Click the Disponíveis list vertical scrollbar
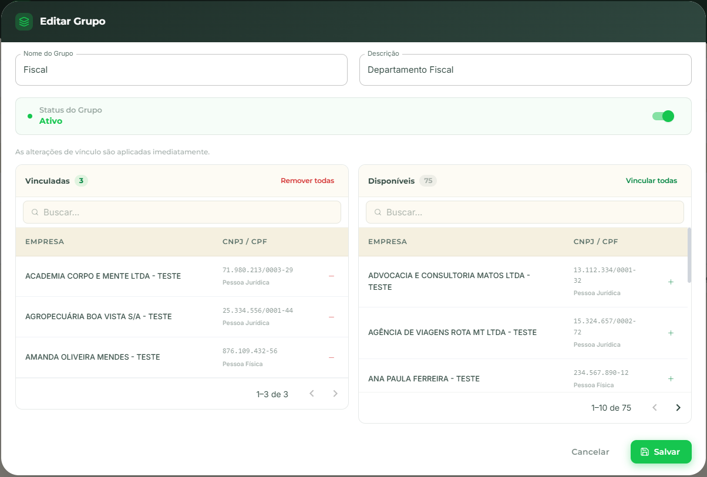Image resolution: width=707 pixels, height=477 pixels. 689,255
